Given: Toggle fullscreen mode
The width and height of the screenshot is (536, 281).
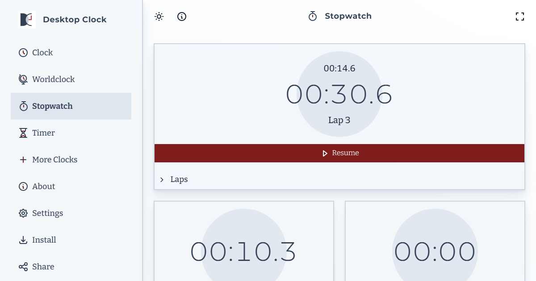Looking at the screenshot, I should click(520, 16).
